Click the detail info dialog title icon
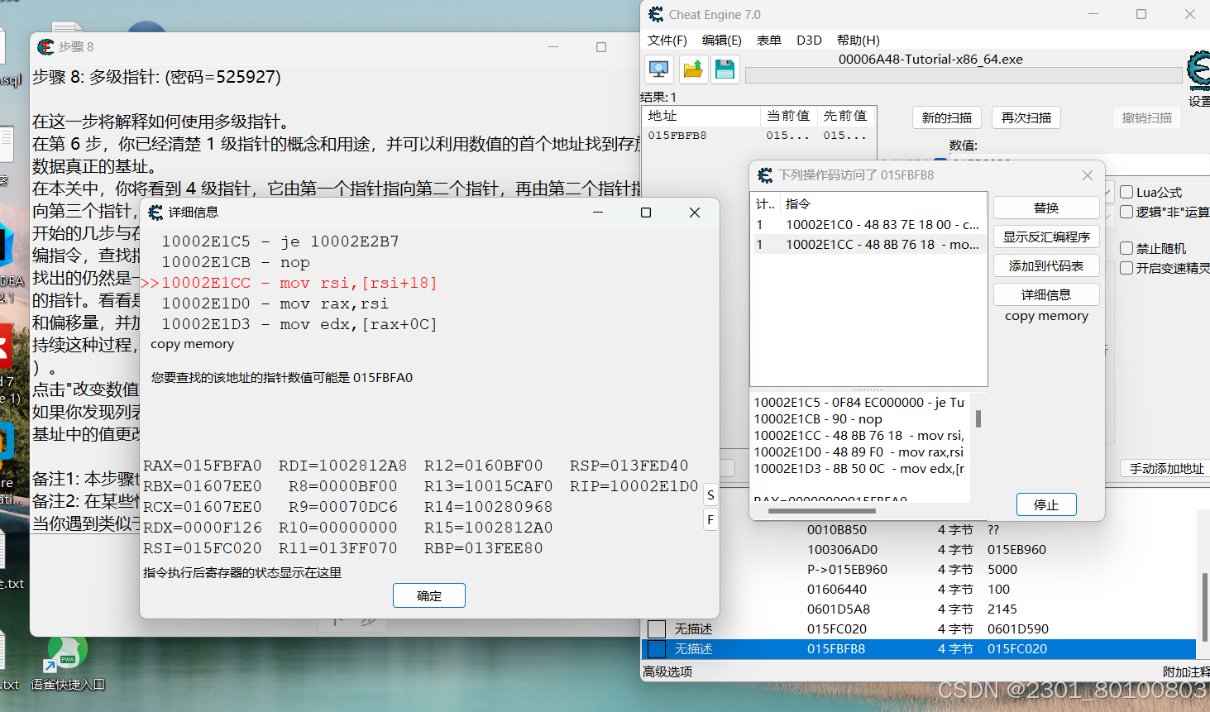This screenshot has width=1210, height=712. 155,213
